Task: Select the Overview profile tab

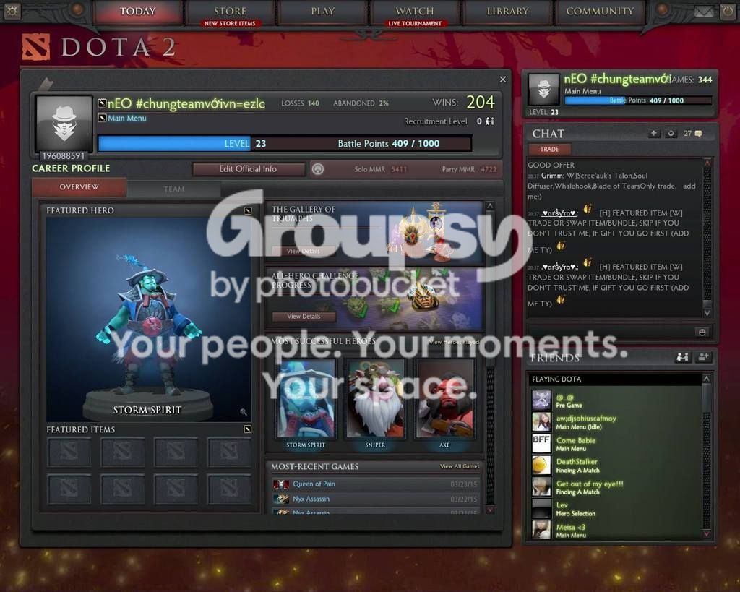Action: click(79, 187)
